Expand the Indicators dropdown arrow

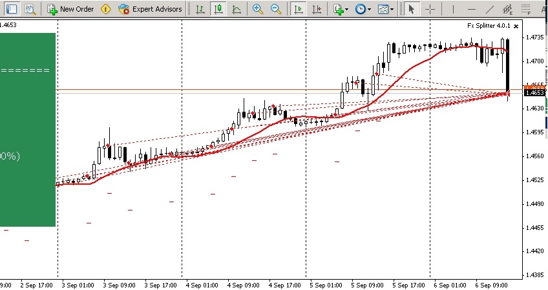pos(346,10)
